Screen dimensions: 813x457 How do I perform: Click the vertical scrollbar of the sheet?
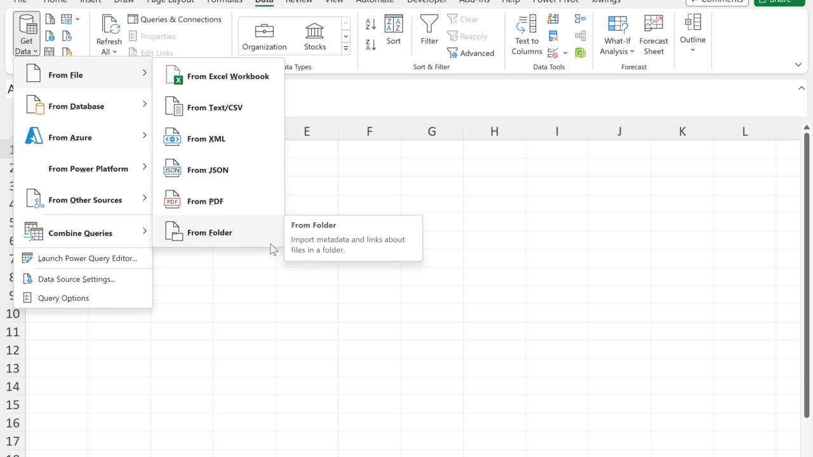(807, 273)
